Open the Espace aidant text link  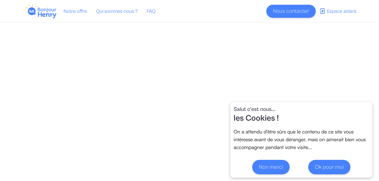tap(342, 11)
